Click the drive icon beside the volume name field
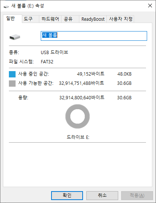The image size is (156, 203). [15, 37]
